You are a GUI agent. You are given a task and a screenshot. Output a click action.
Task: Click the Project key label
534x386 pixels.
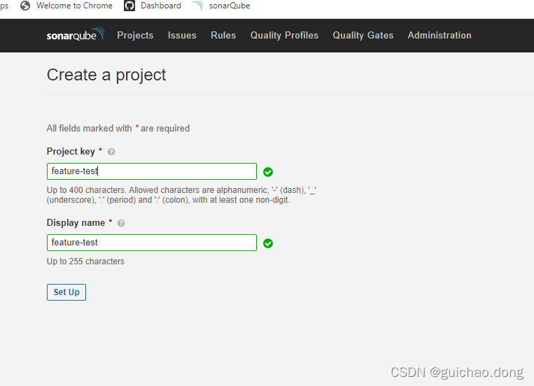click(71, 152)
